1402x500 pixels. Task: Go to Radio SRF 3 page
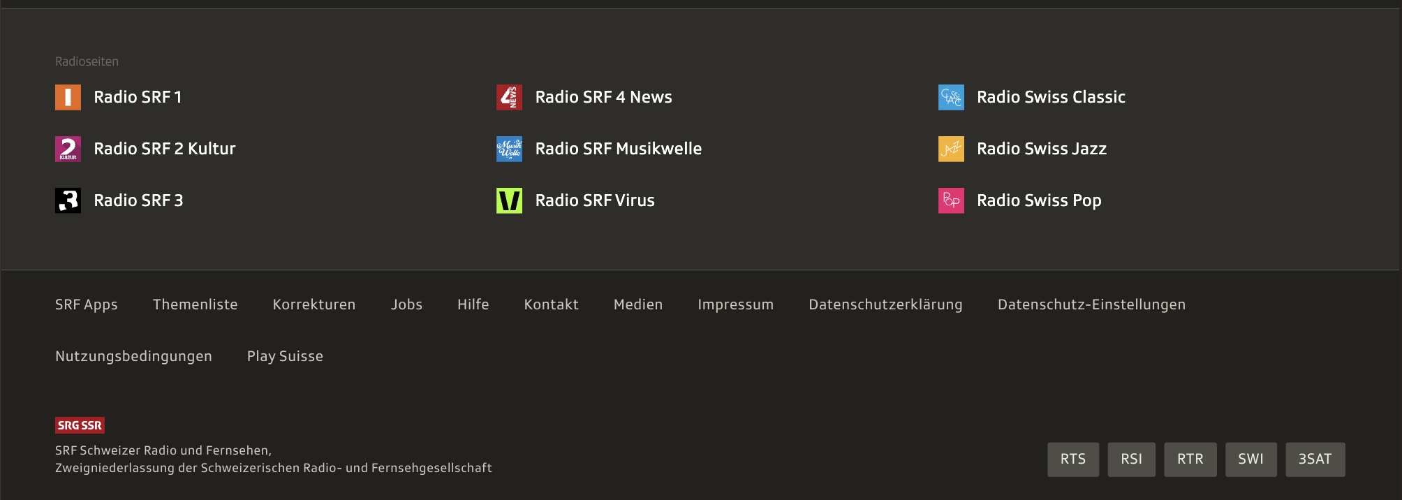point(138,200)
